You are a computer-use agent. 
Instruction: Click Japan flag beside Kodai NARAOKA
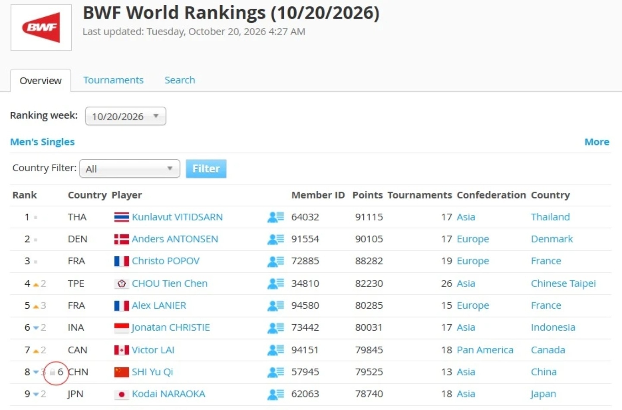click(x=121, y=394)
